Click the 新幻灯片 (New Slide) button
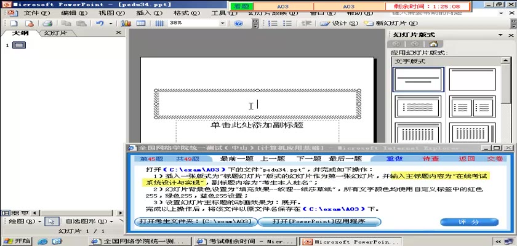 click(x=391, y=23)
